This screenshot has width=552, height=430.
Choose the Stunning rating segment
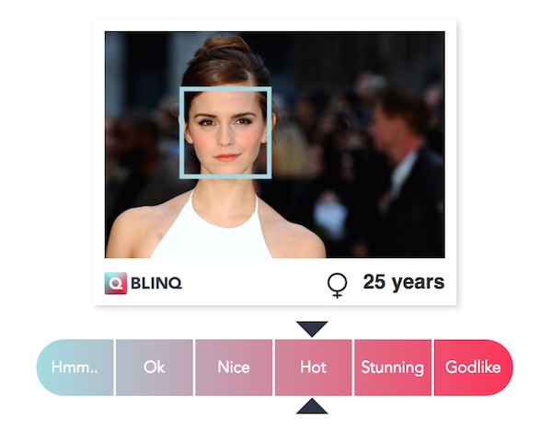pos(393,368)
